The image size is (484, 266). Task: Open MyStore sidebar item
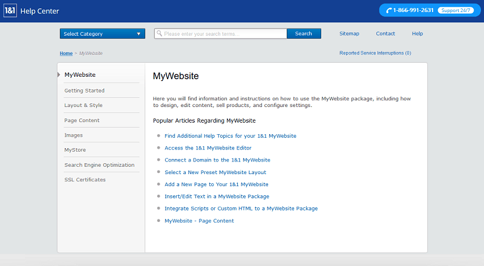pos(75,150)
